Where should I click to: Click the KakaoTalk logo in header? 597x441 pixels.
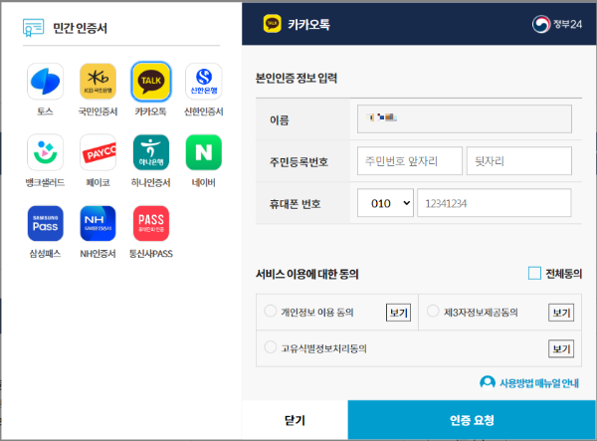(x=273, y=24)
